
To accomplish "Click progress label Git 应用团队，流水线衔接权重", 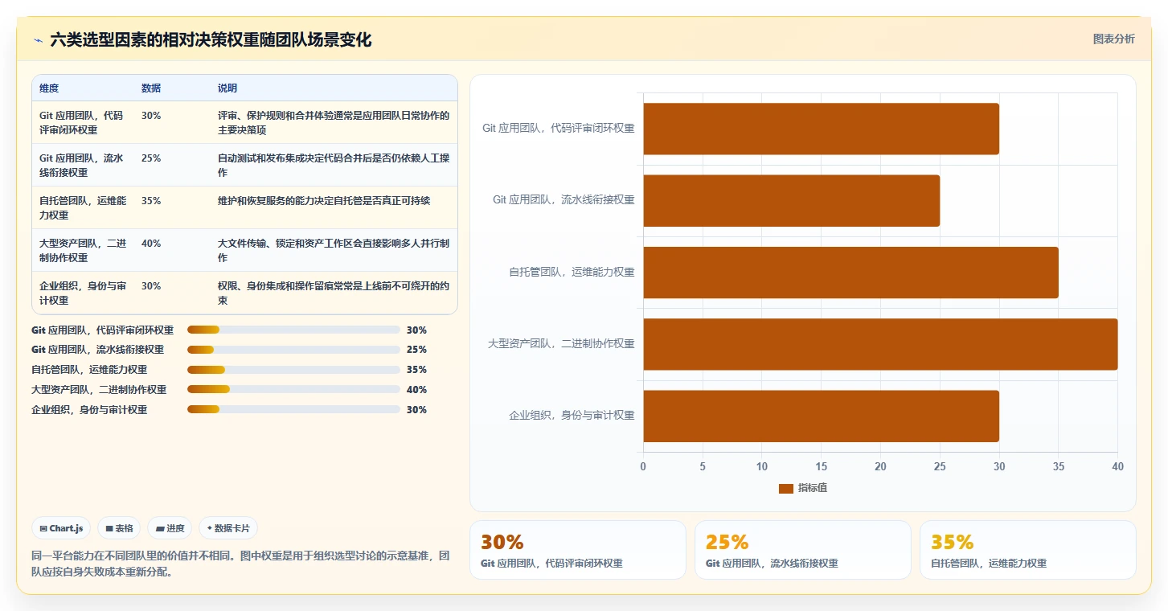I will point(97,350).
